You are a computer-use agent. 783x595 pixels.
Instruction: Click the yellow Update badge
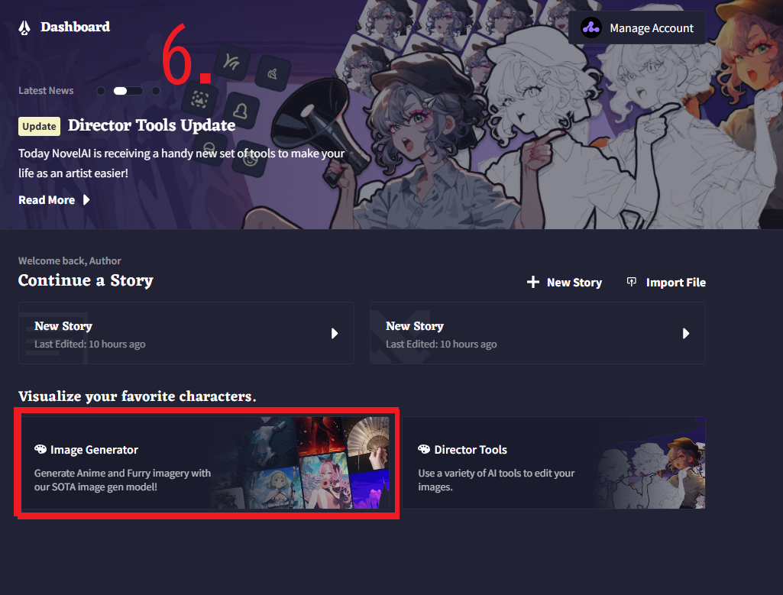coord(40,126)
